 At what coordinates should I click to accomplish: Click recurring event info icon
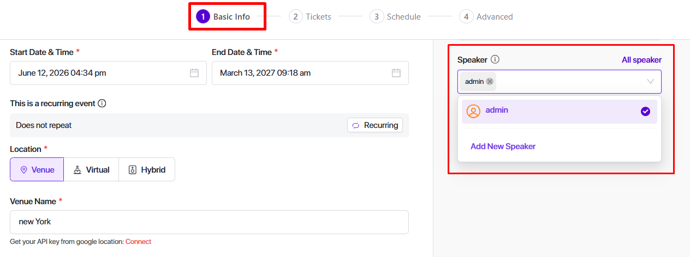pos(102,103)
